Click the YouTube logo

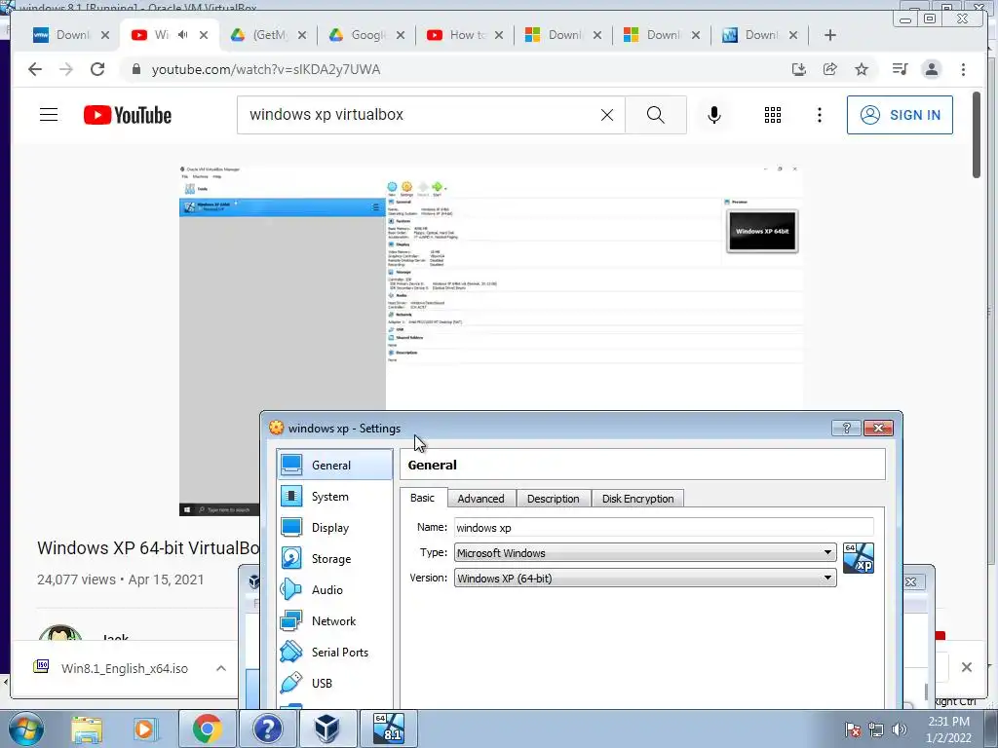(x=128, y=115)
